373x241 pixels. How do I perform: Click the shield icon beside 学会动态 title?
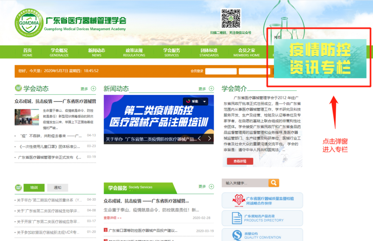pos(18,88)
